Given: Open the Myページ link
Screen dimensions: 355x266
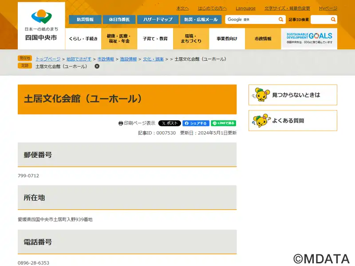Looking at the screenshot, I should (328, 8).
